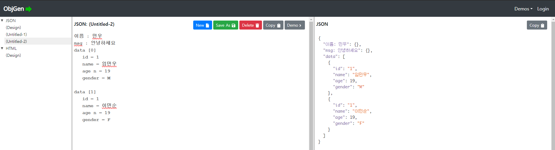Click the 'msg : 안녕하세요' editor line
Image resolution: width=555 pixels, height=150 pixels.
coord(95,43)
